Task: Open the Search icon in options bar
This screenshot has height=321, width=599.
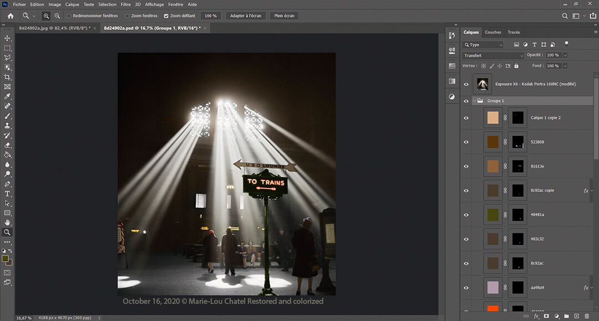Action: click(x=565, y=15)
